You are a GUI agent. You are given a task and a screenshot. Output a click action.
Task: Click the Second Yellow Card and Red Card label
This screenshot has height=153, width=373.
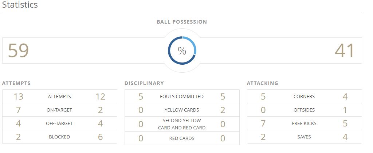click(182, 124)
